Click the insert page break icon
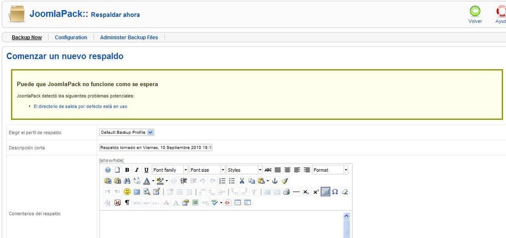 pos(238,203)
